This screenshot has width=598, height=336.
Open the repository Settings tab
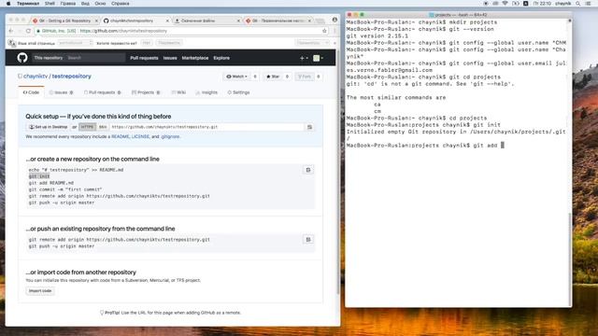click(238, 92)
